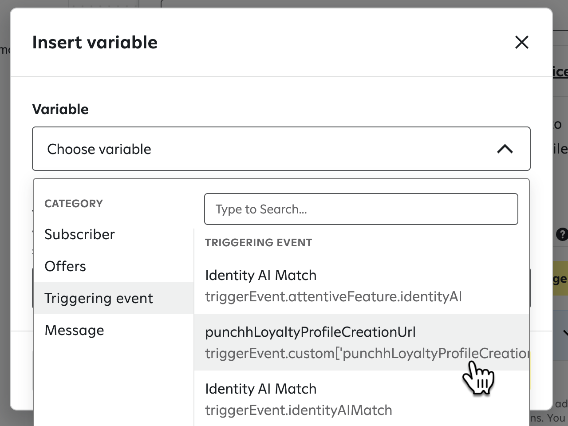
Task: Close the Insert variable dialog
Action: tap(522, 42)
